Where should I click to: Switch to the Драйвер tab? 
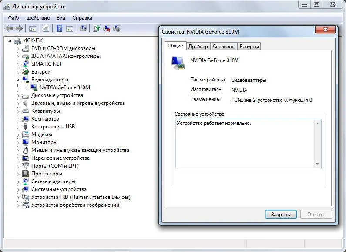pos(198,47)
